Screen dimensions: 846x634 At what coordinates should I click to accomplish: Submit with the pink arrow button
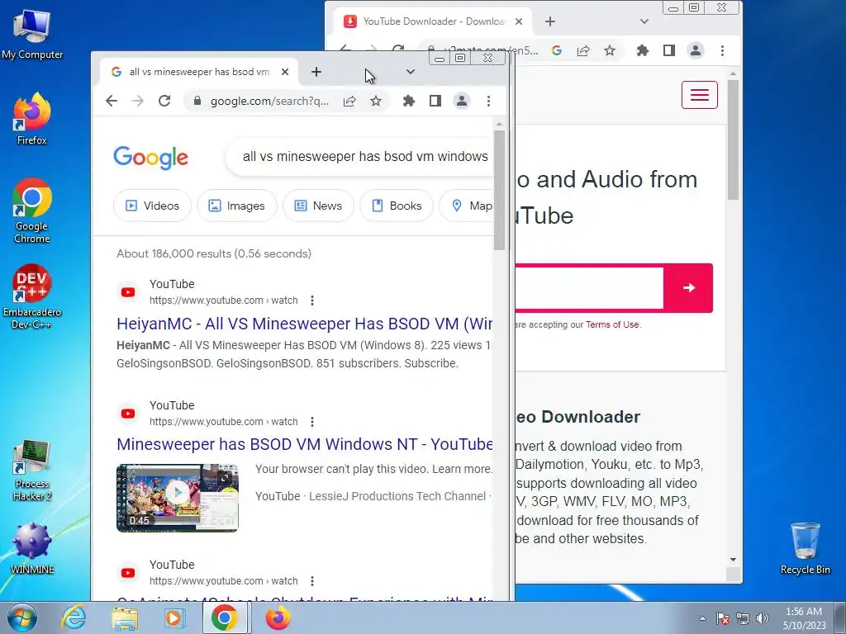[x=688, y=288]
